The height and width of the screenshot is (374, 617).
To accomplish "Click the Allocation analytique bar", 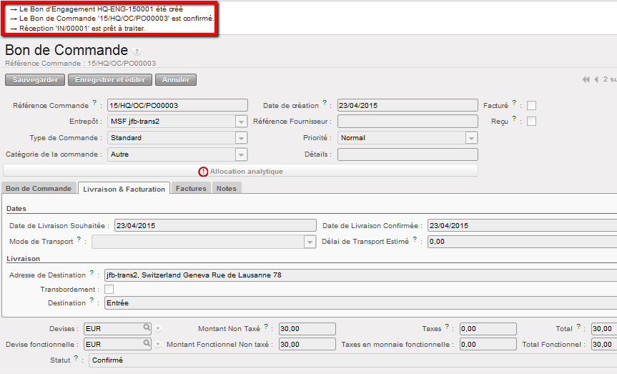I will (x=240, y=171).
